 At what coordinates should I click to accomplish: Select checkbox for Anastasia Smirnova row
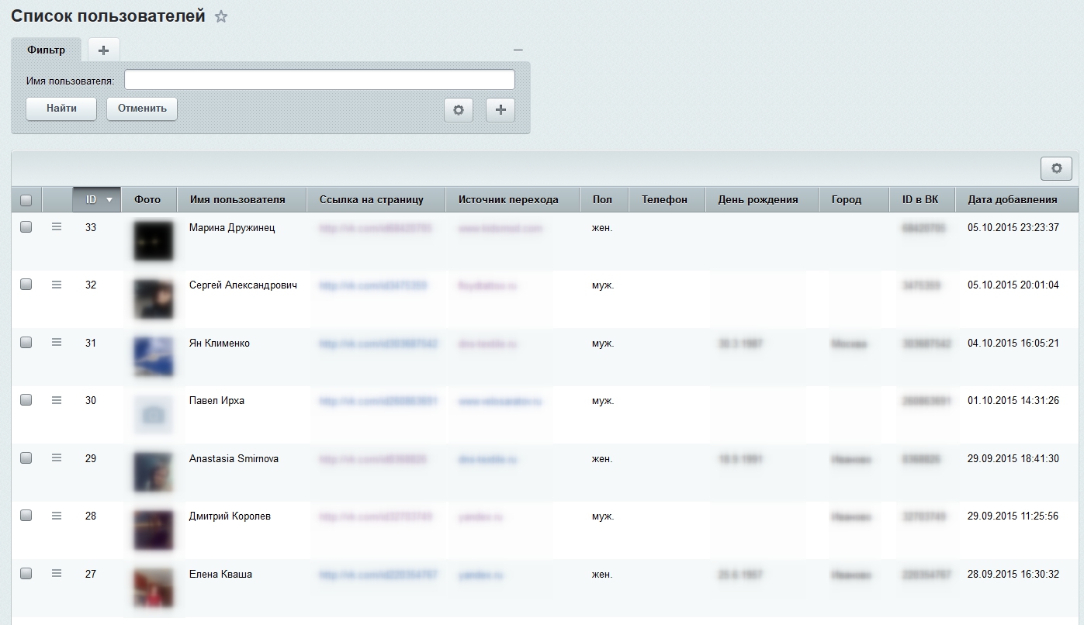[26, 458]
